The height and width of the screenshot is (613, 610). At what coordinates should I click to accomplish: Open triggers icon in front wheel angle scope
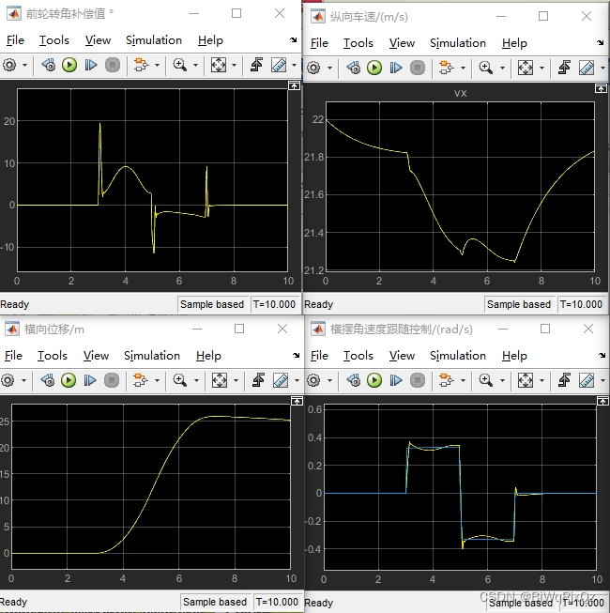click(x=256, y=65)
